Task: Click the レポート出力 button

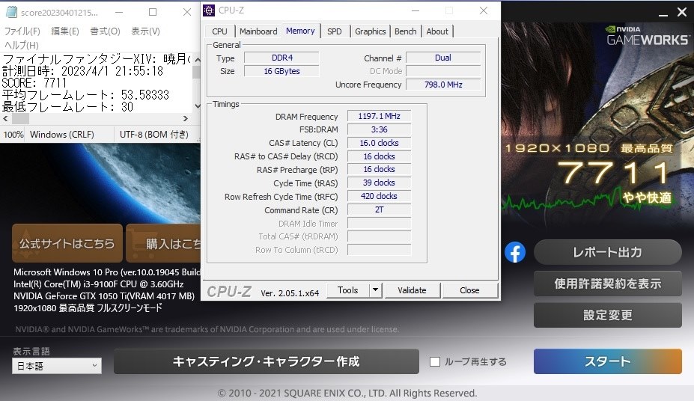Action: click(607, 252)
